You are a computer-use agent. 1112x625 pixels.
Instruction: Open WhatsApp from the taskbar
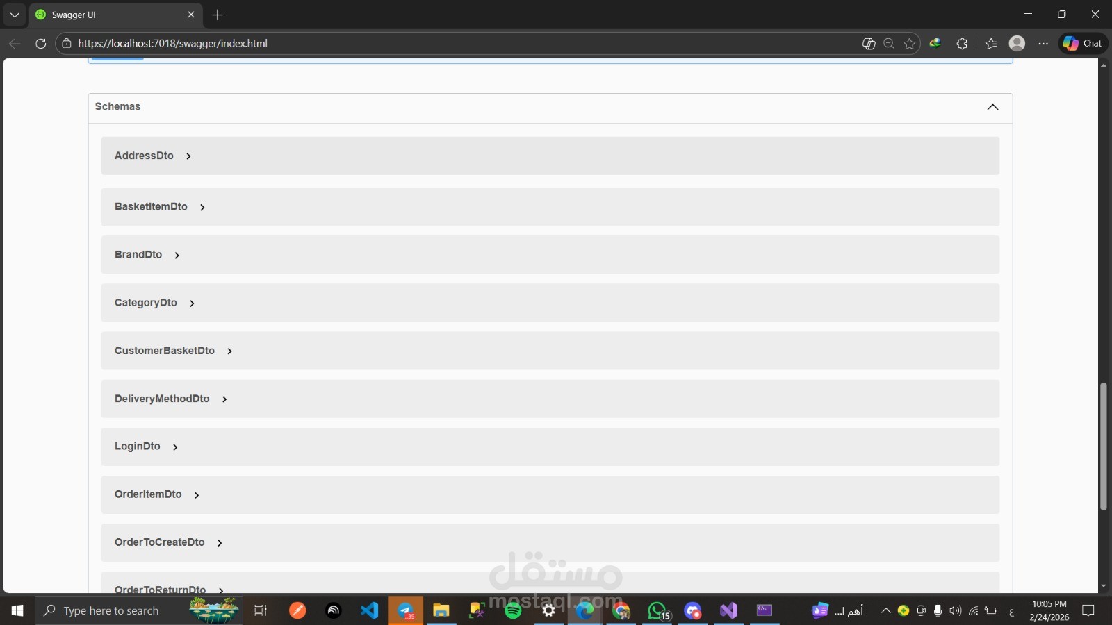point(657,610)
